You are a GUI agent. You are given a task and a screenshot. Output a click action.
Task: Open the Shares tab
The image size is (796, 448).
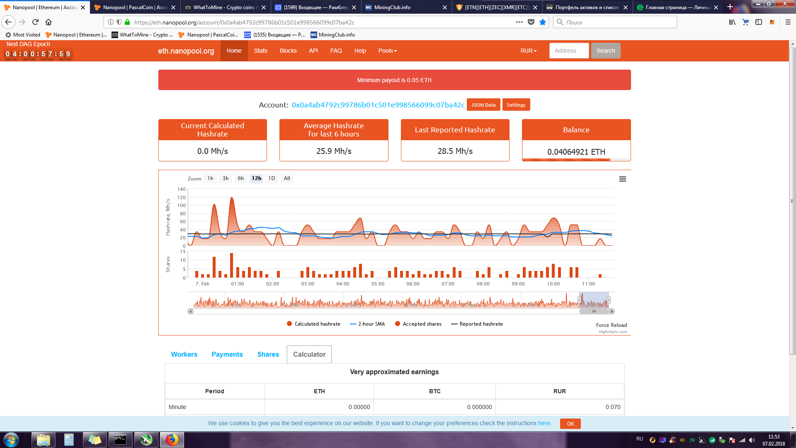[268, 354]
